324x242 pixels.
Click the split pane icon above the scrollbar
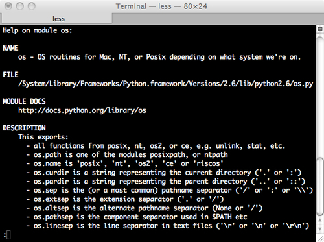320,29
